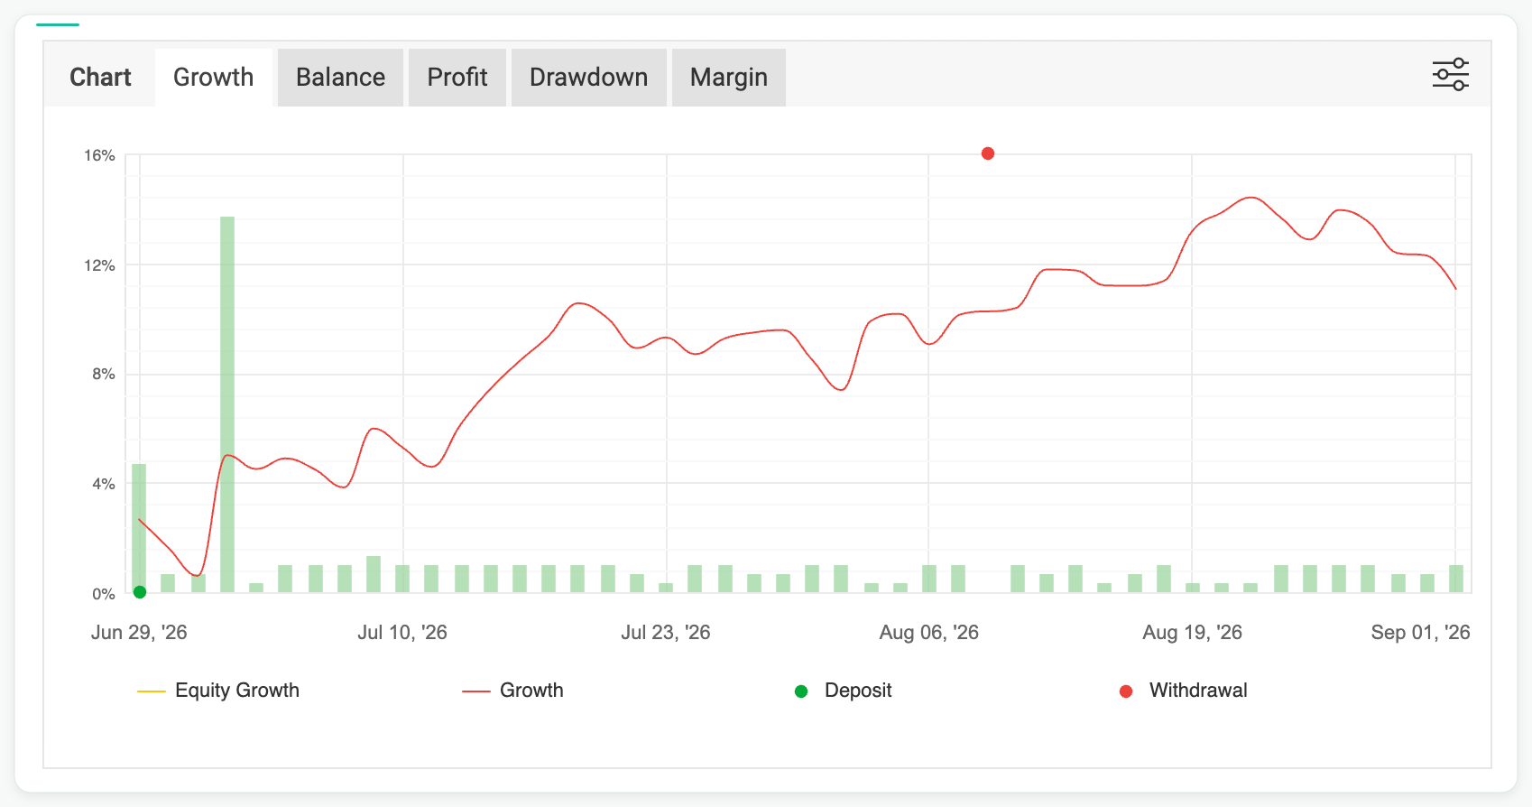The width and height of the screenshot is (1532, 807).
Task: Click the 'Jul 10, '26' axis label
Action: [x=402, y=633]
